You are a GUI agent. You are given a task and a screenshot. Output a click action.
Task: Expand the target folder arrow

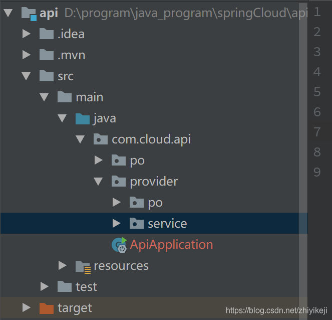click(x=27, y=307)
